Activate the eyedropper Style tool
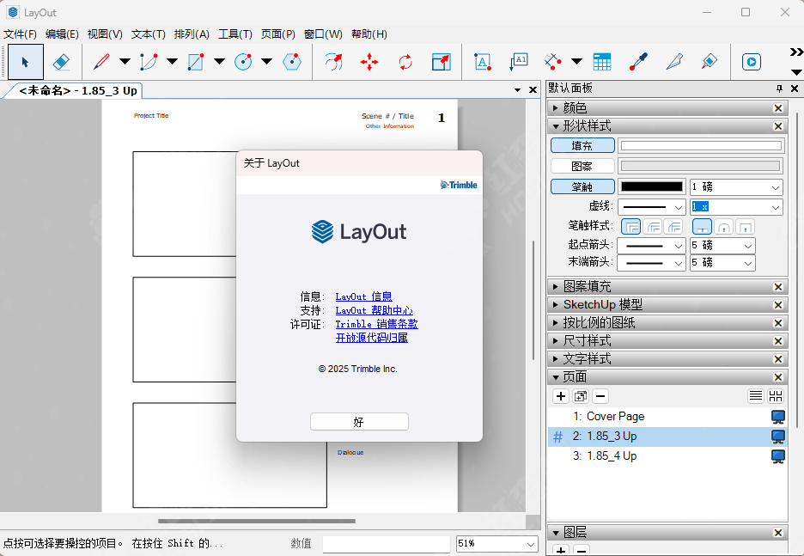This screenshot has width=804, height=556. (637, 62)
